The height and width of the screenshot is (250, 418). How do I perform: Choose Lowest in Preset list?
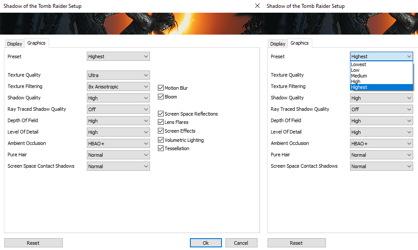[381, 64]
